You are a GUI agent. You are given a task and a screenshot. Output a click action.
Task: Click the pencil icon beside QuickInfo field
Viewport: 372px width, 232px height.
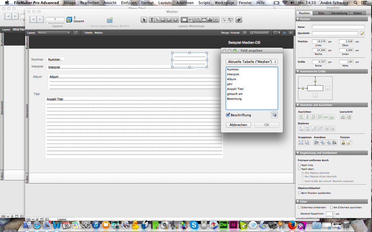point(362,33)
